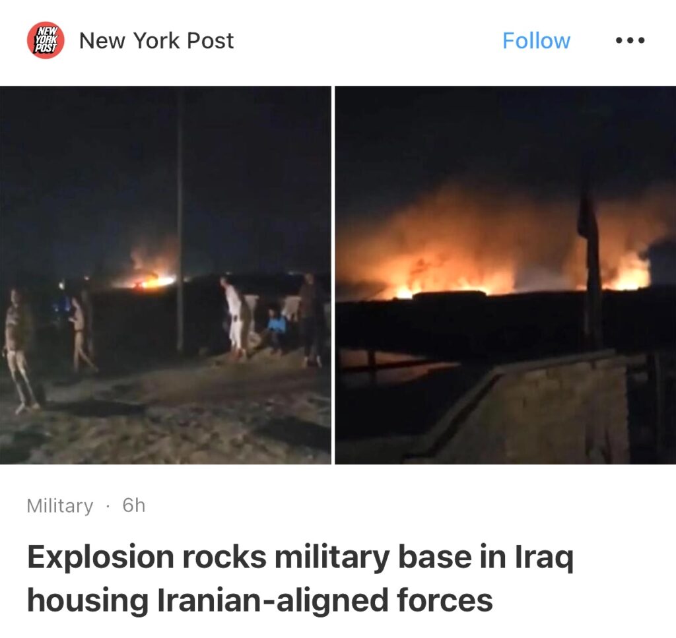Follow the New York Post account
This screenshot has height=638, width=676.
(536, 40)
